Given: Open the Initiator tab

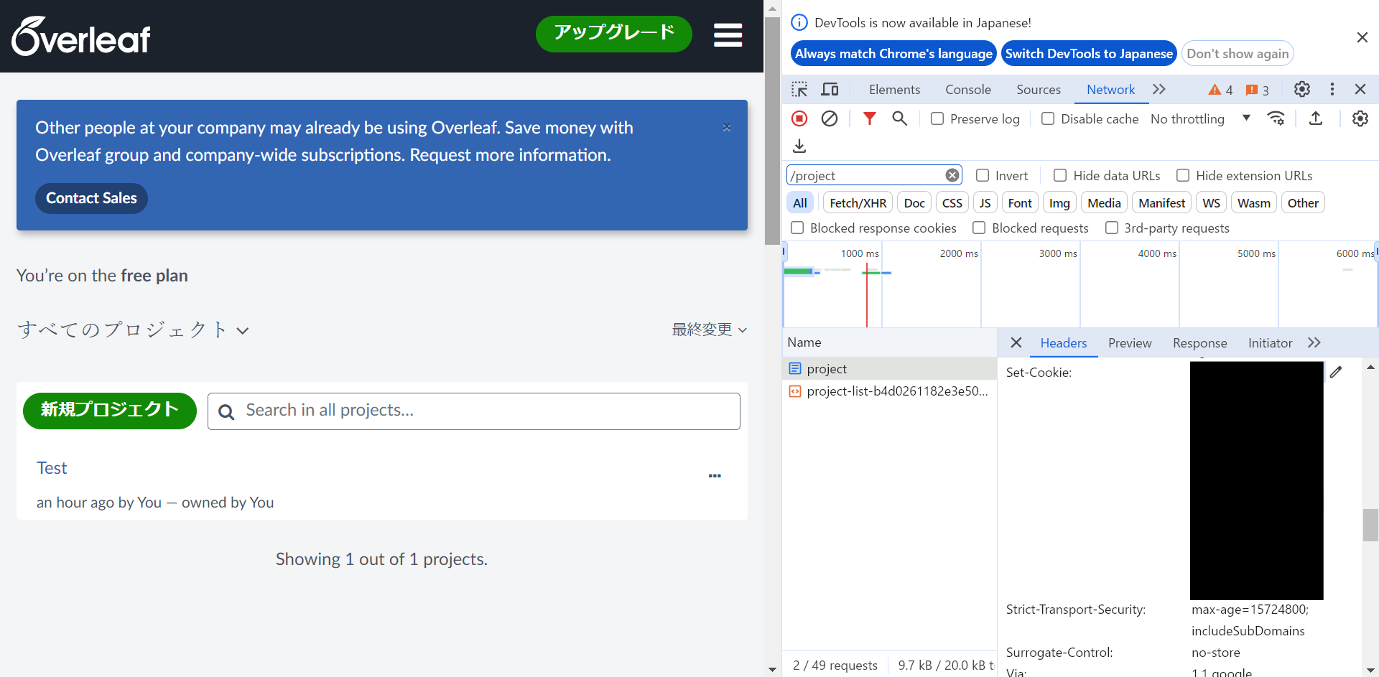Looking at the screenshot, I should click(1270, 343).
